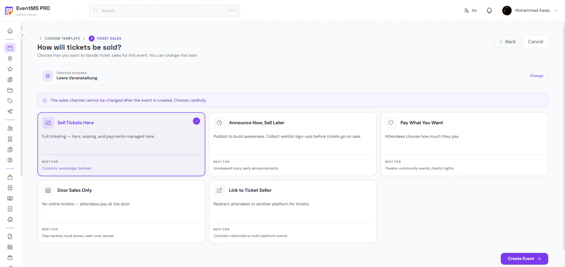This screenshot has width=565, height=267.
Task: Open the building organizations icon in sidebar
Action: [x=10, y=139]
